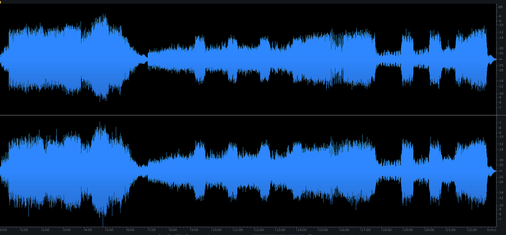The width and height of the screenshot is (506, 235).
Task: Click the dB label on amplitude scale
Action: [x=500, y=7]
